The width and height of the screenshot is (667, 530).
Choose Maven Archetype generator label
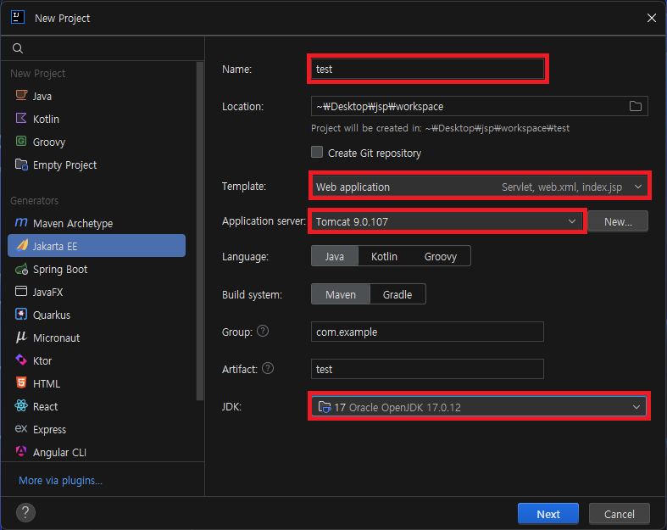(73, 224)
